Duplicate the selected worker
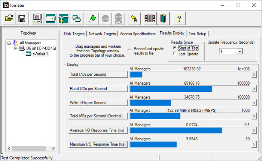The width and height of the screenshot is (262, 161). click(76, 18)
